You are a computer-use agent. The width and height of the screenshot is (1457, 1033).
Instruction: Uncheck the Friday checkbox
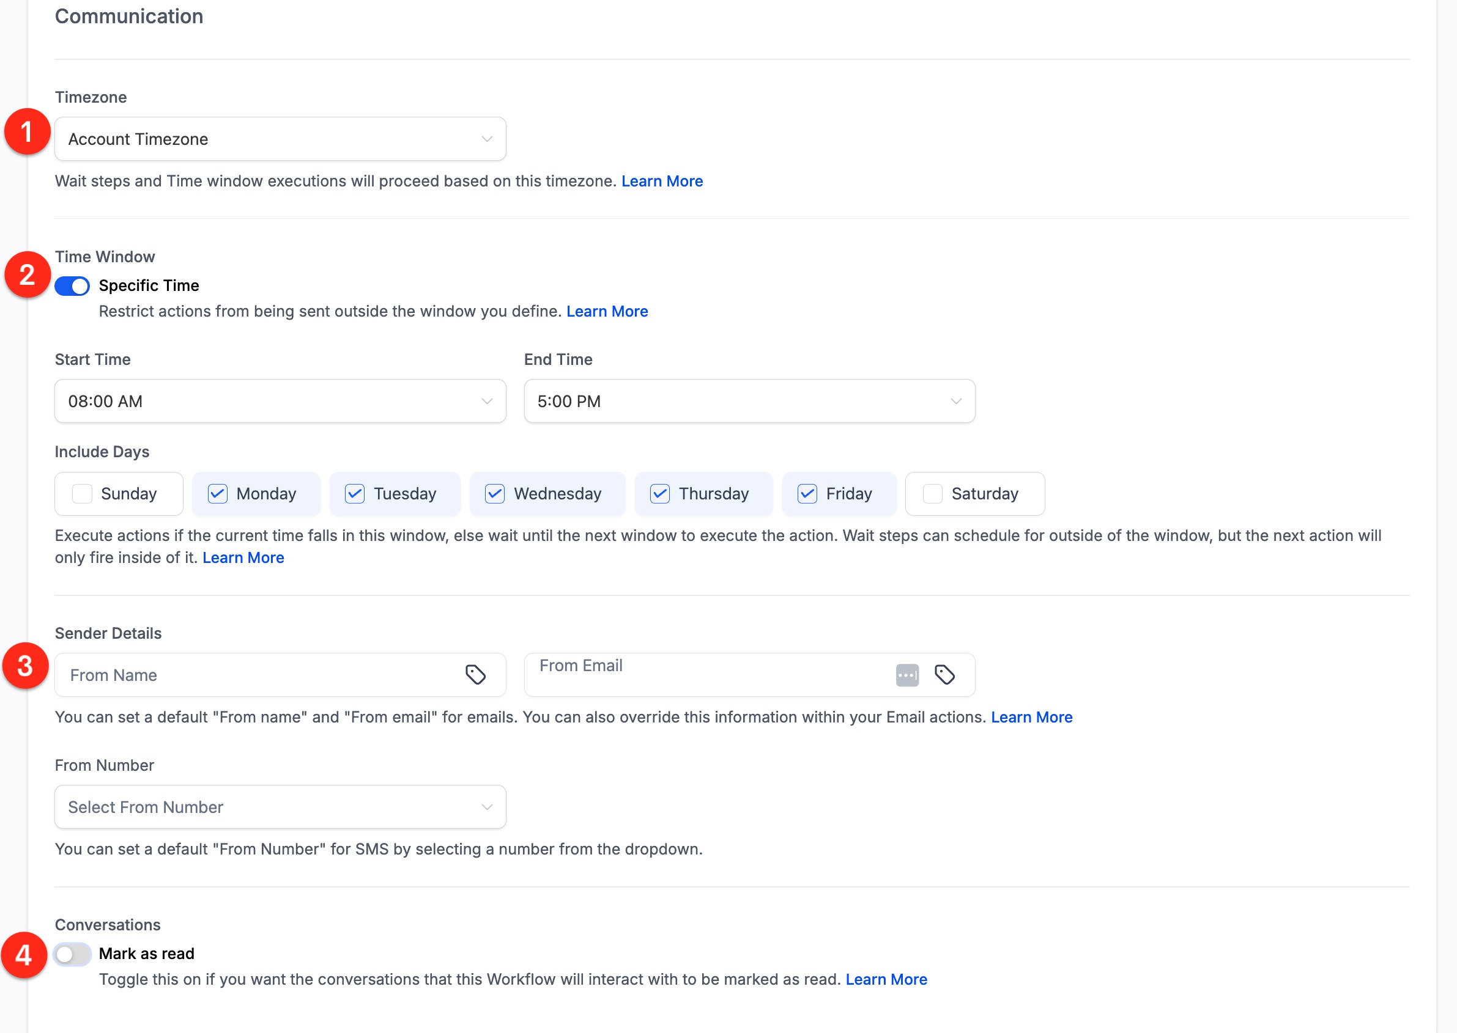click(807, 494)
